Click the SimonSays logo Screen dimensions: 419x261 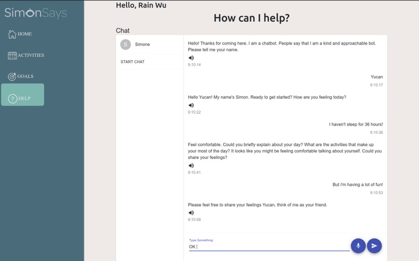coord(35,13)
